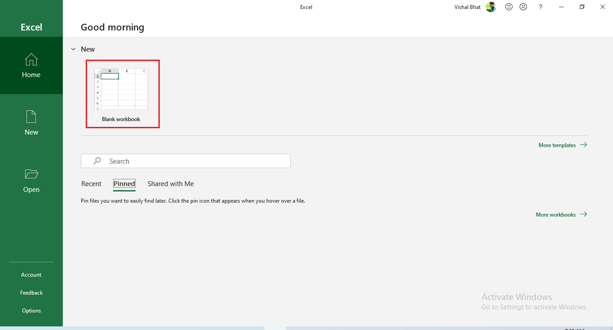This screenshot has height=330, width=613.
Task: Click the Vishal Bhat account name
Action: point(468,7)
